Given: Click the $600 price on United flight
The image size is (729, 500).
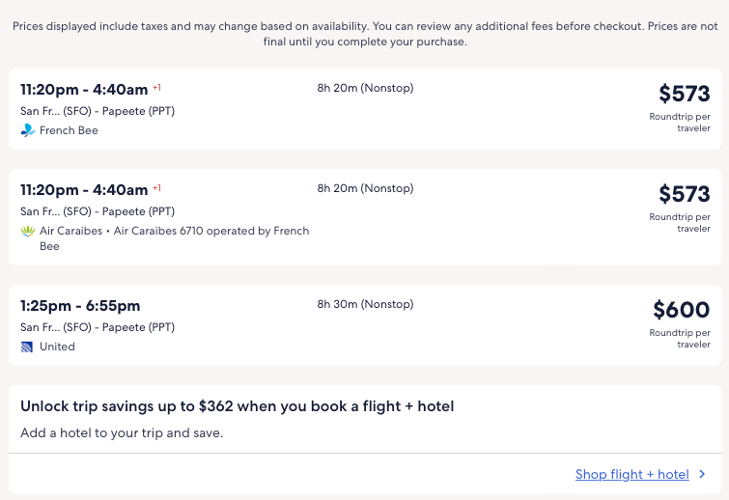Looking at the screenshot, I should click(x=681, y=310).
